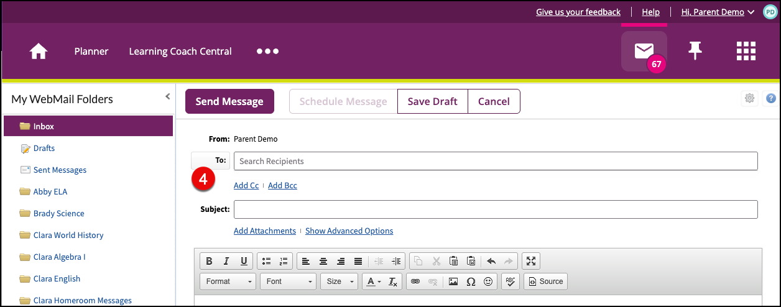The height and width of the screenshot is (307, 781).
Task: Toggle underline formatting
Action: coord(244,261)
